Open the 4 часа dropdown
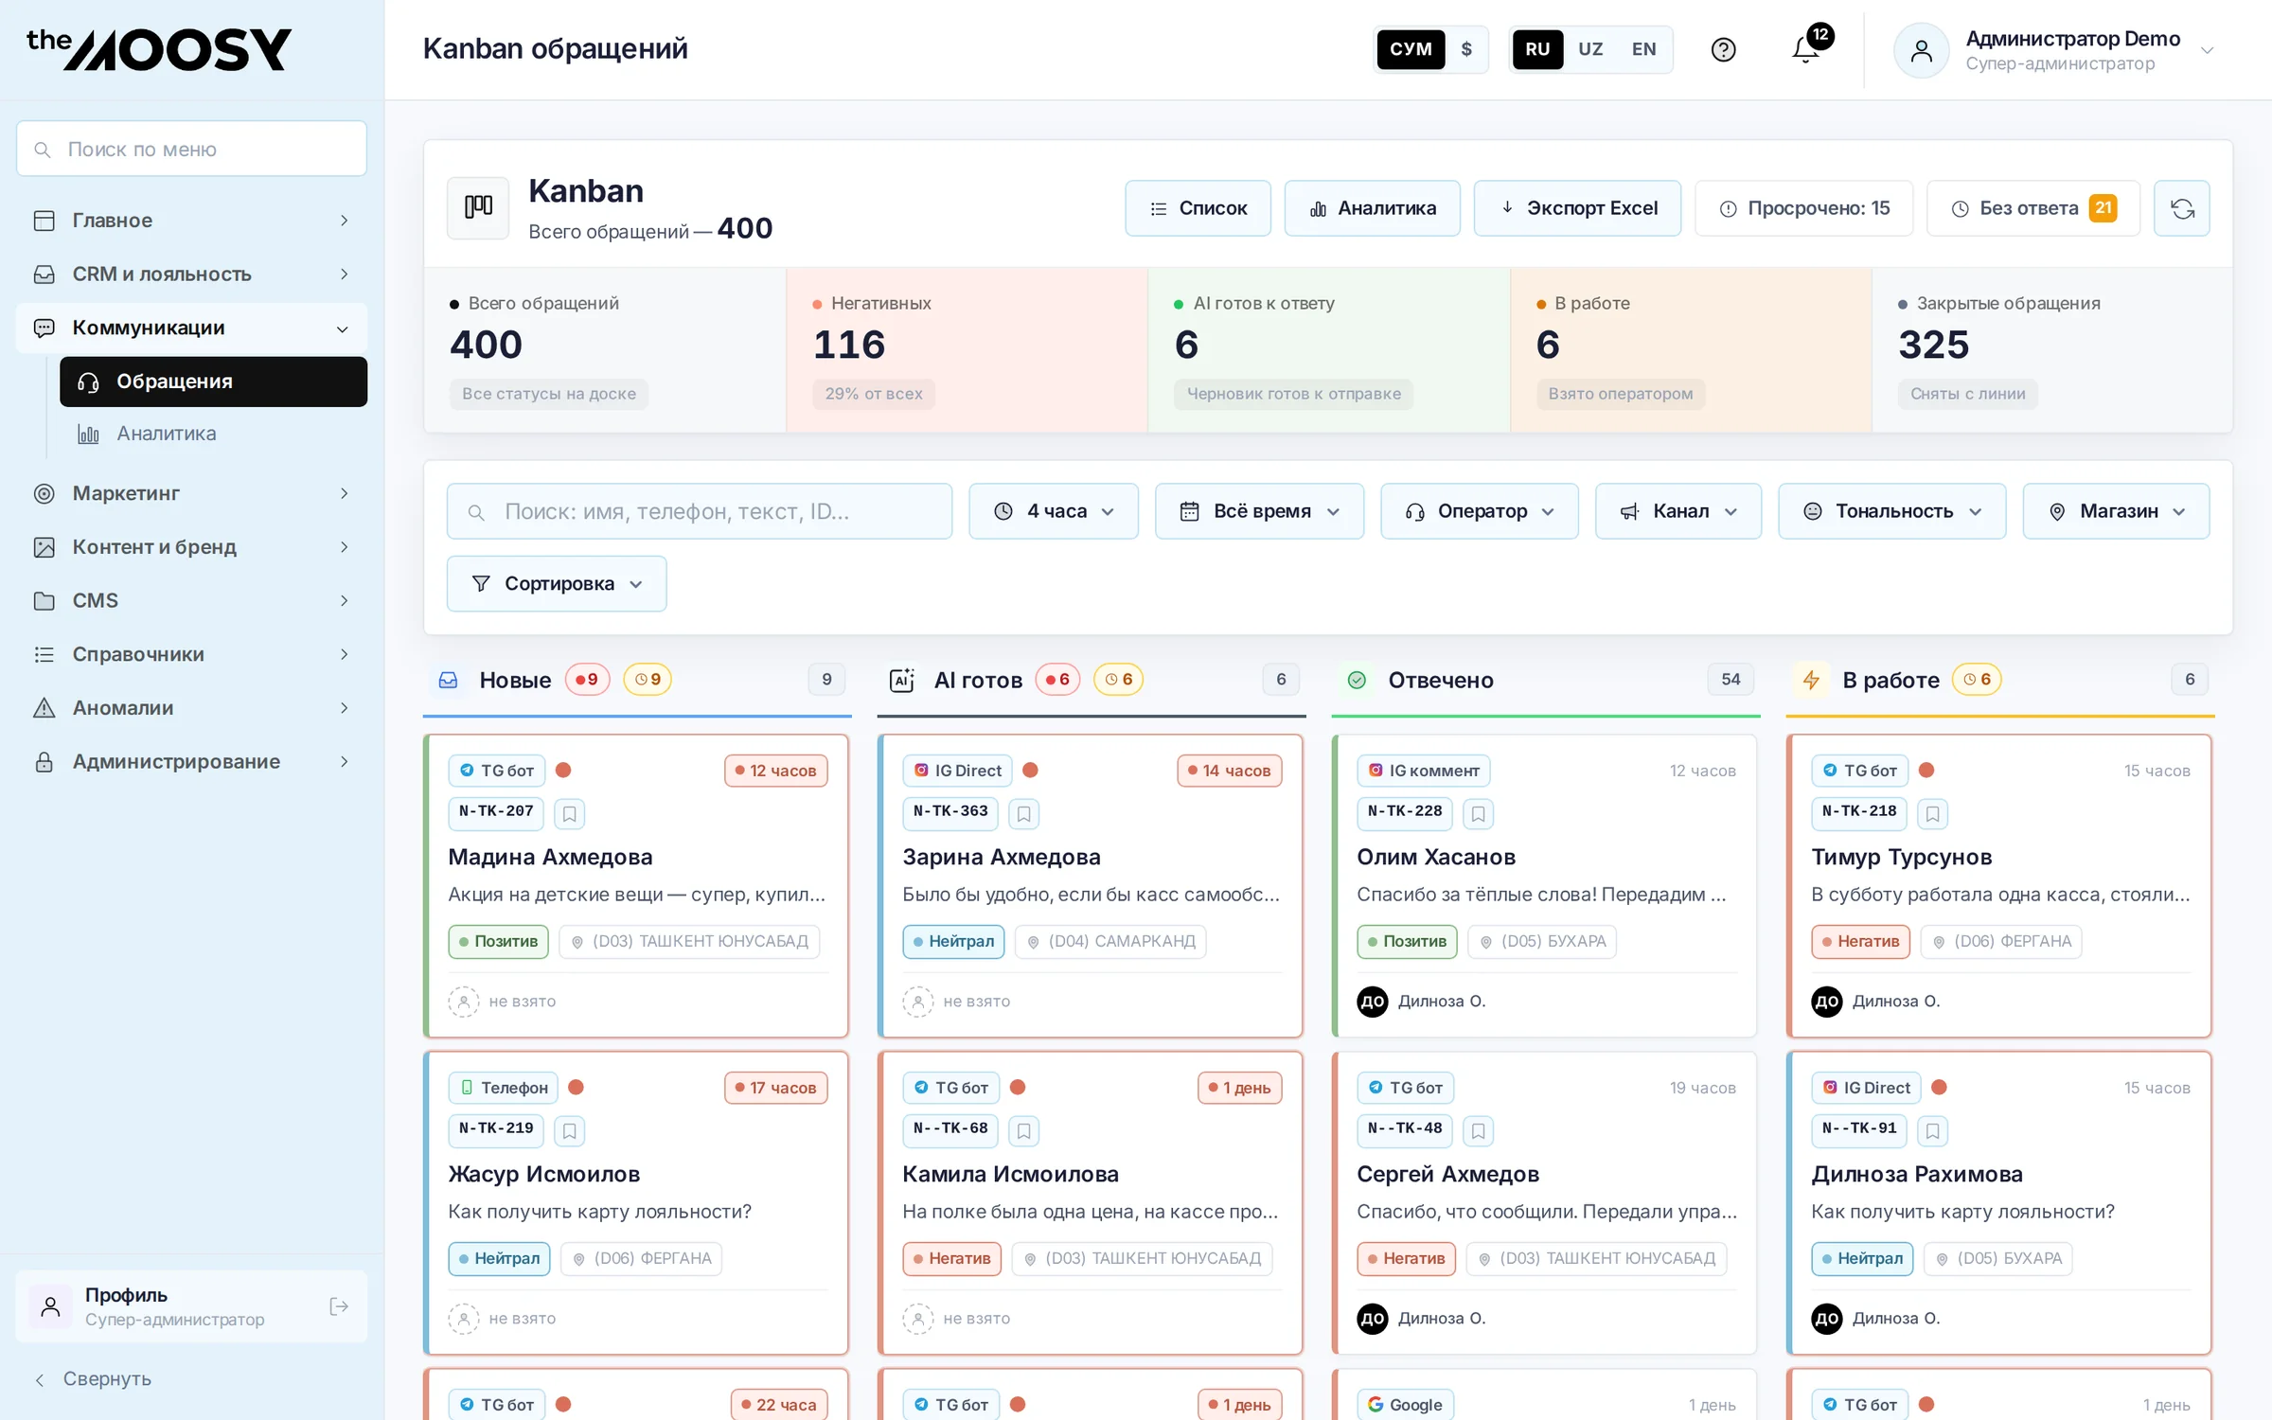This screenshot has width=2272, height=1420. point(1054,511)
